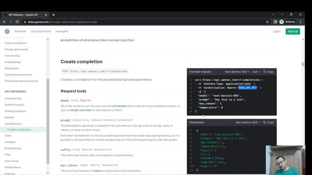Click the webcam video thumbnail

point(285,160)
